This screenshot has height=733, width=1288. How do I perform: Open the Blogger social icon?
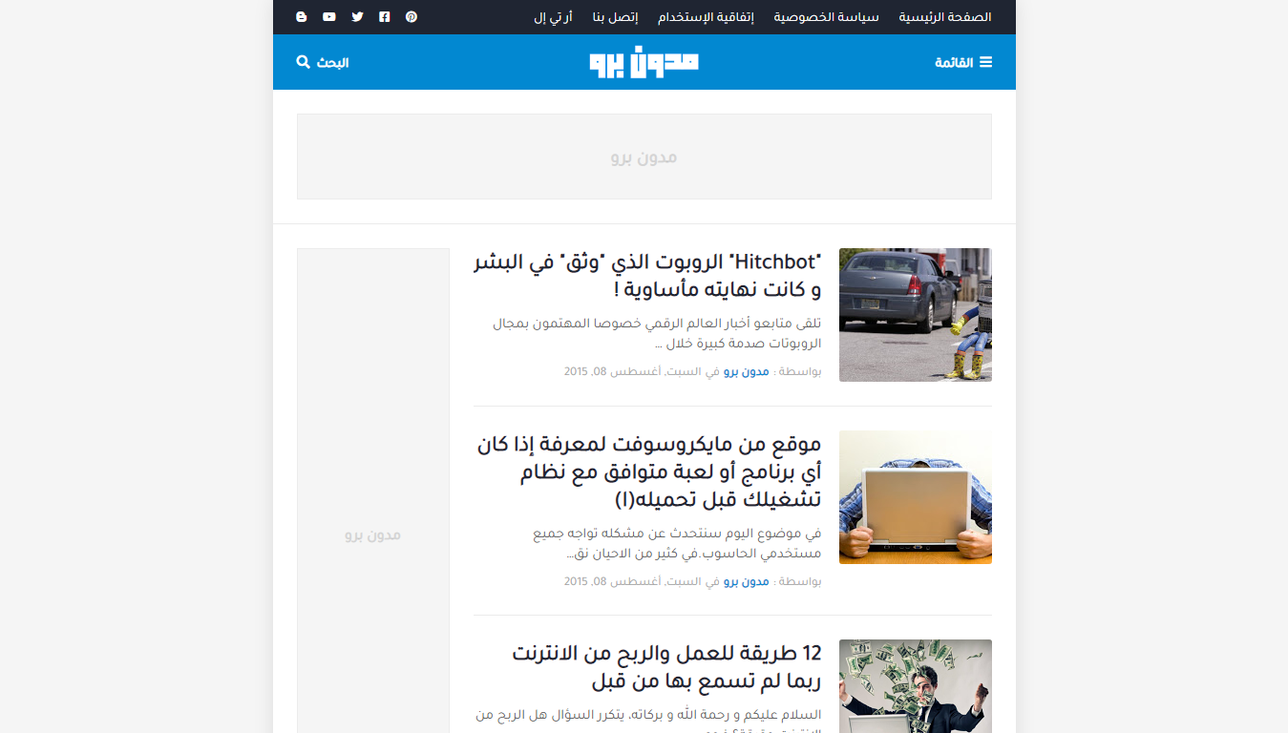tap(302, 17)
